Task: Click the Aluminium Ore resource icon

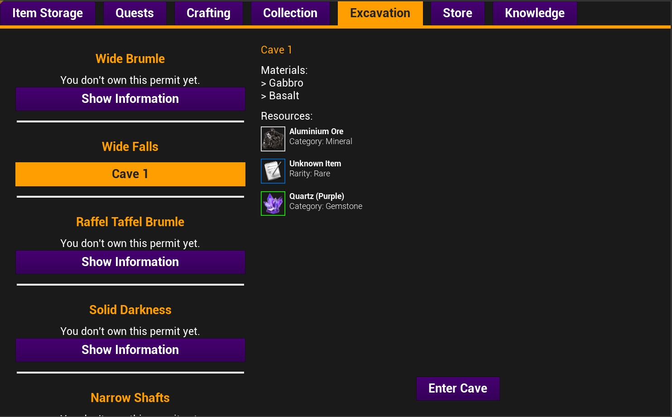Action: [x=273, y=139]
